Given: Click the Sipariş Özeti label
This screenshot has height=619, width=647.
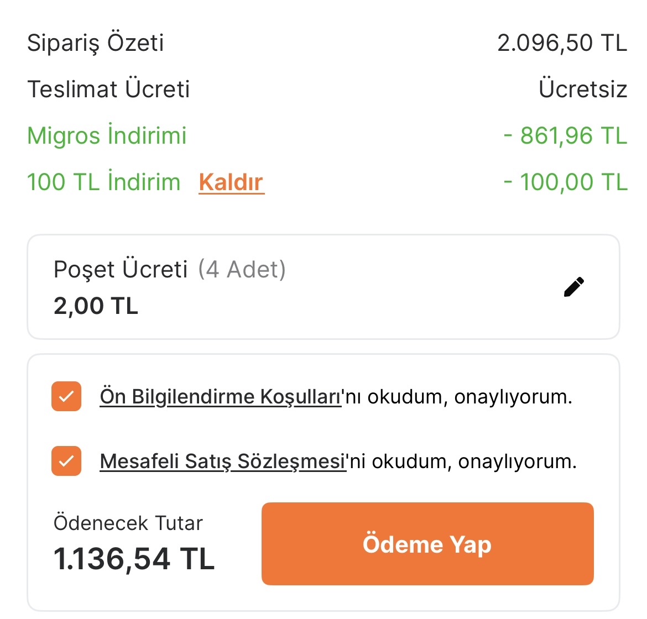Looking at the screenshot, I should click(95, 43).
